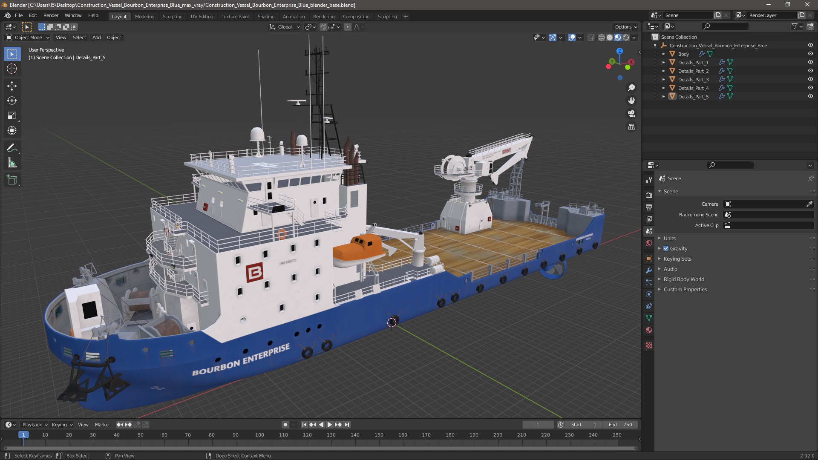Open the File menu
The image size is (818, 460).
click(19, 15)
